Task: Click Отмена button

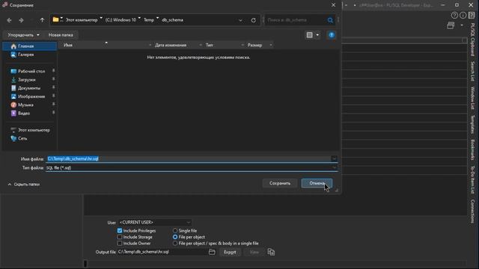Action: [317, 183]
